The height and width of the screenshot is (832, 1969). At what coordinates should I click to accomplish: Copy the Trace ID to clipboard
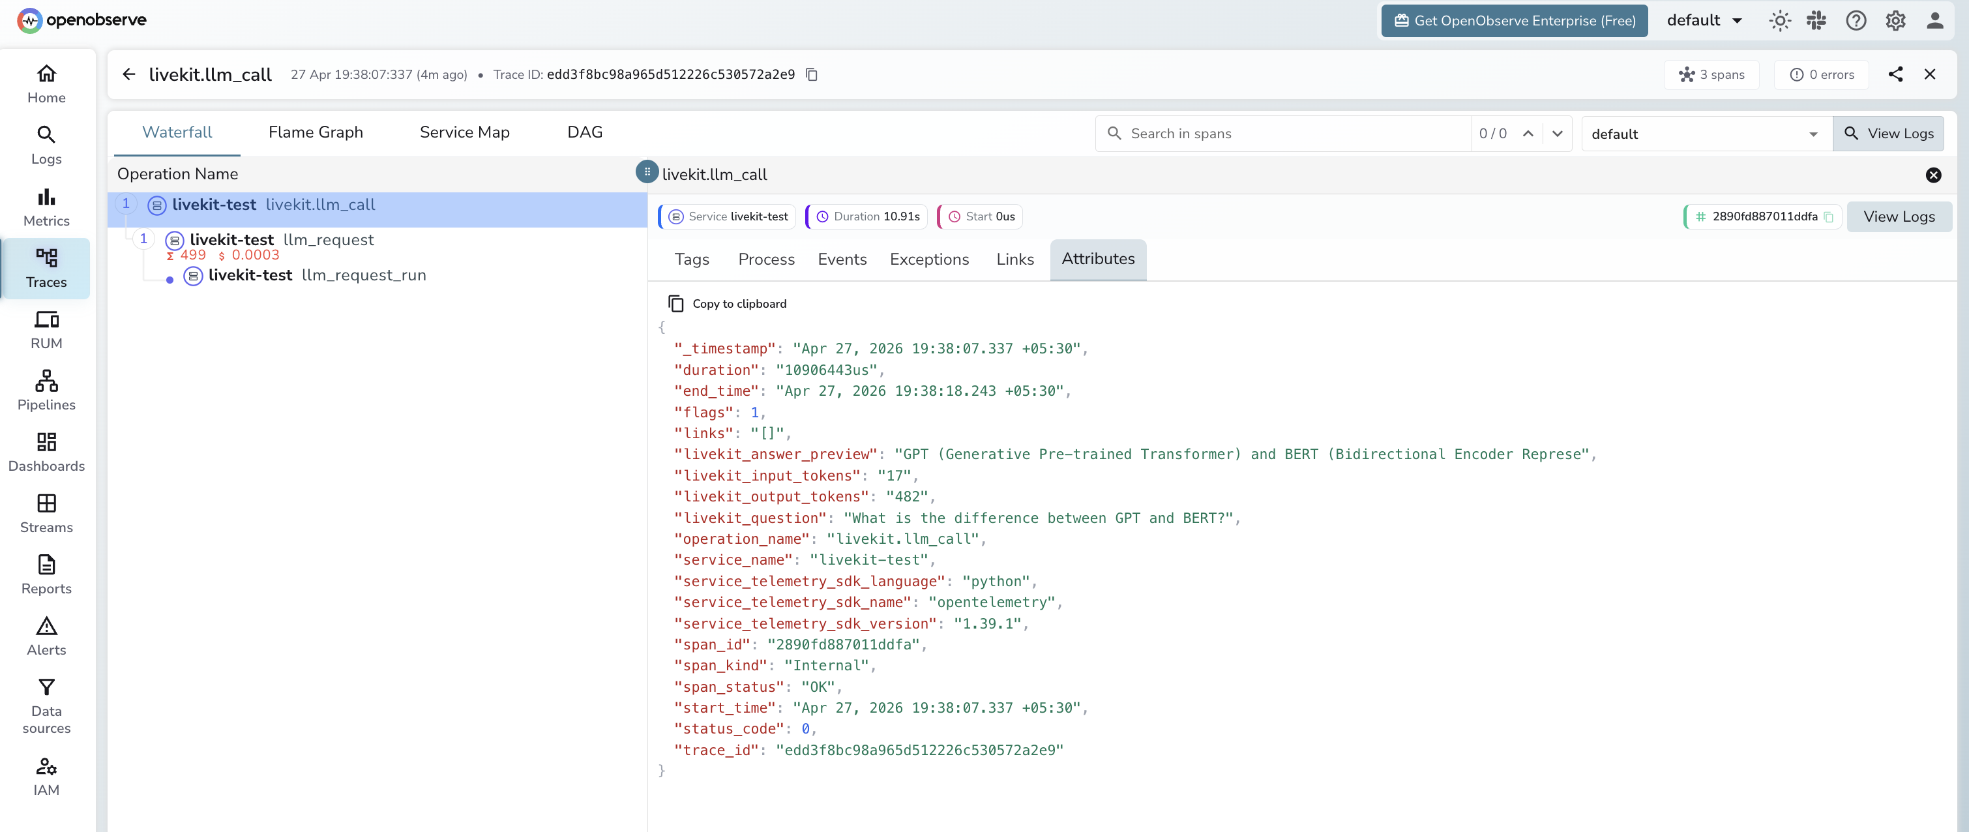point(811,74)
